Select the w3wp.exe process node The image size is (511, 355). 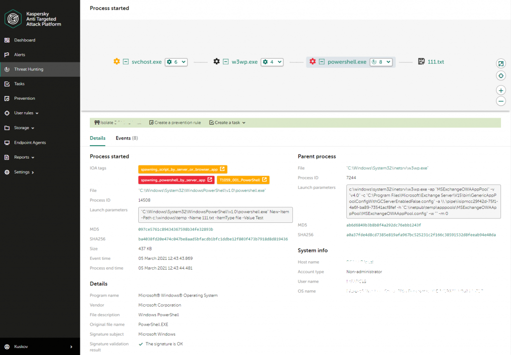click(x=245, y=62)
